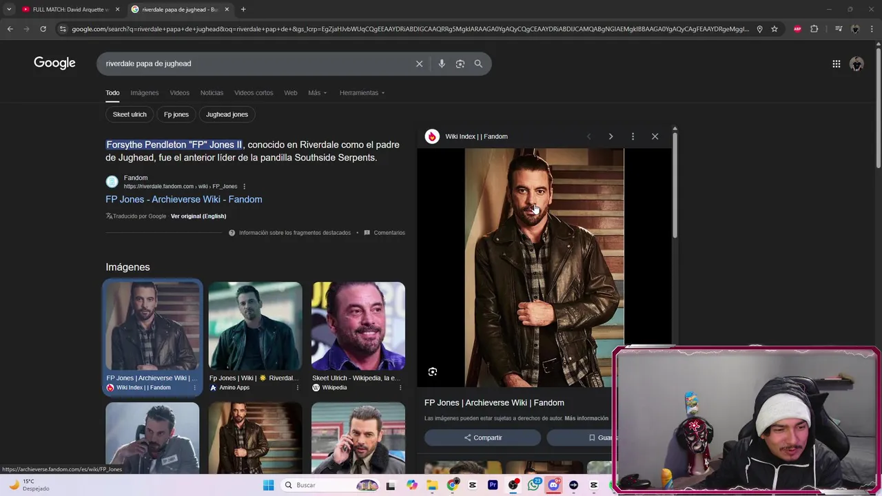Open the FP Jones Amino Apps thumbnail

coord(255,326)
